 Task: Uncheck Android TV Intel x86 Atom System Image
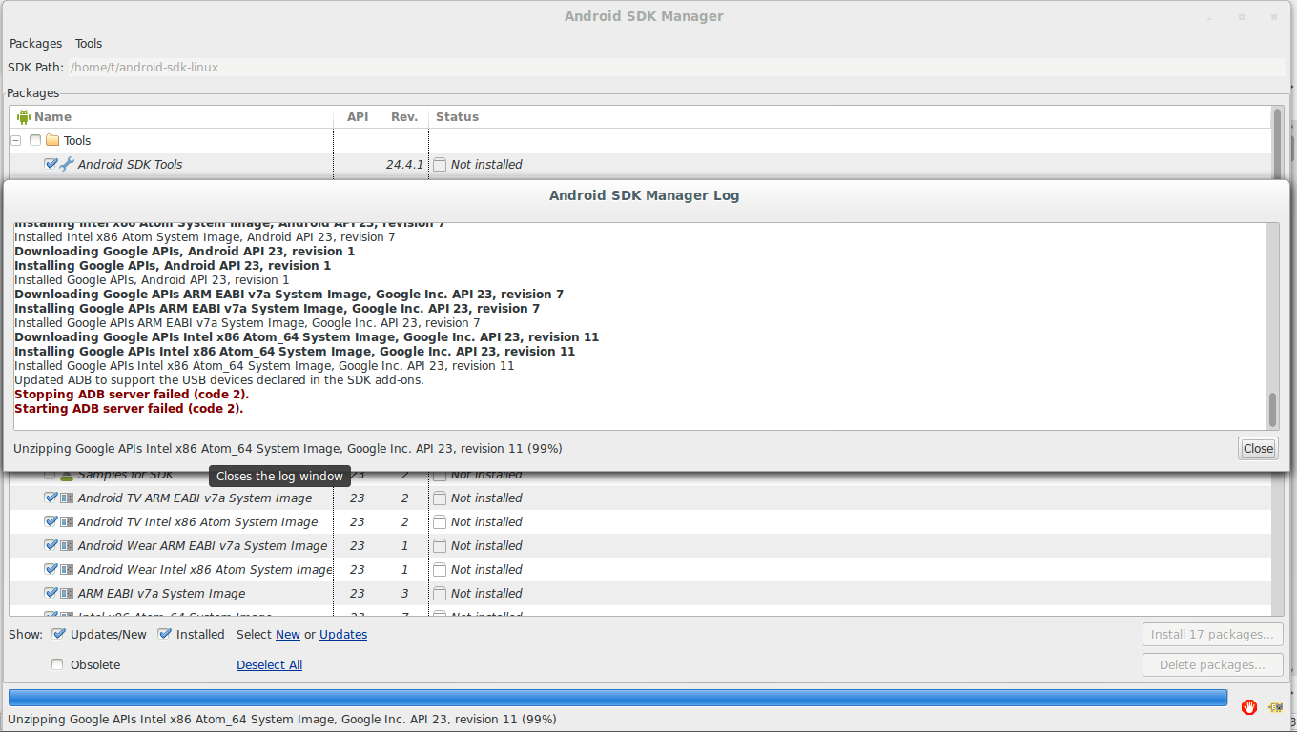pos(51,521)
